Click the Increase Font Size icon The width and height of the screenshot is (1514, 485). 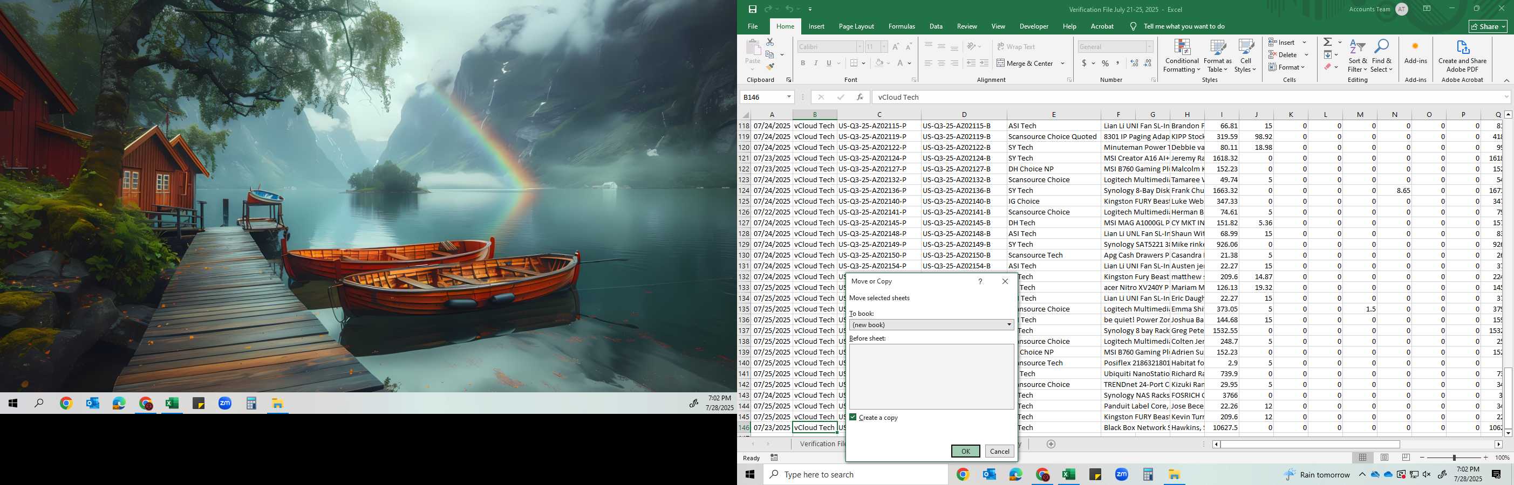tap(896, 47)
